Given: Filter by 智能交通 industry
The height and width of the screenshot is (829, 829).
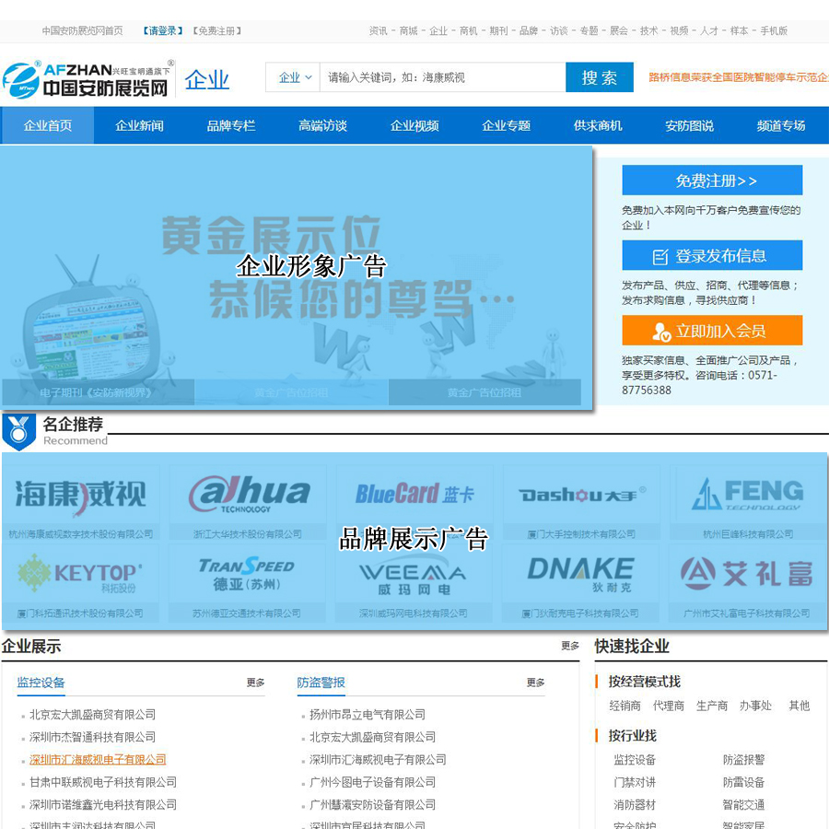Looking at the screenshot, I should pyautogui.click(x=743, y=805).
